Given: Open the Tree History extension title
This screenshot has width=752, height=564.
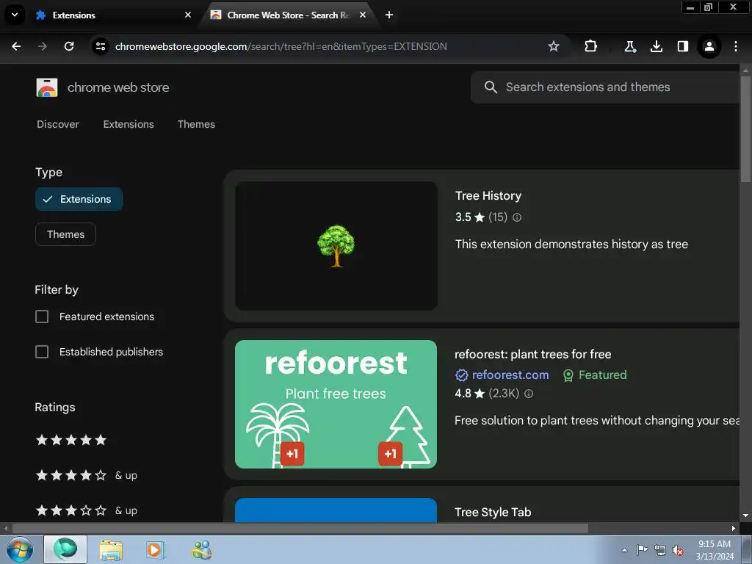Looking at the screenshot, I should tap(488, 195).
